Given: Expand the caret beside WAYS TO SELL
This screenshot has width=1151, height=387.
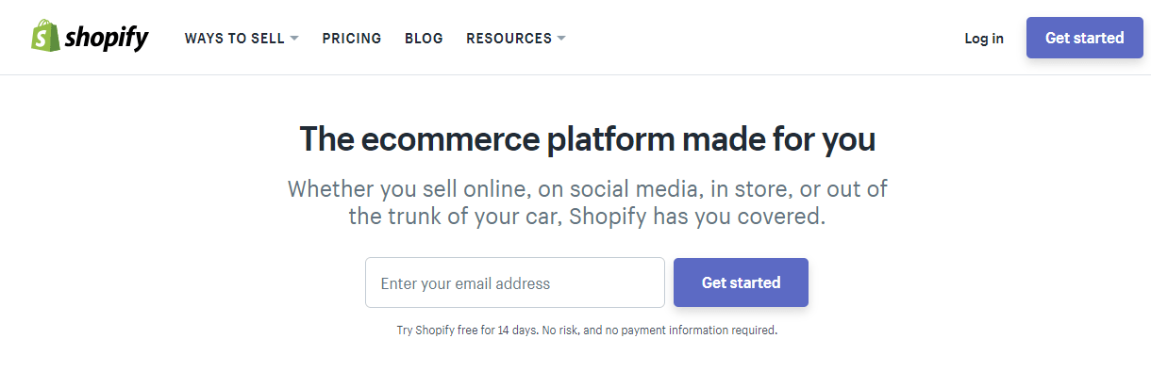Looking at the screenshot, I should [293, 39].
